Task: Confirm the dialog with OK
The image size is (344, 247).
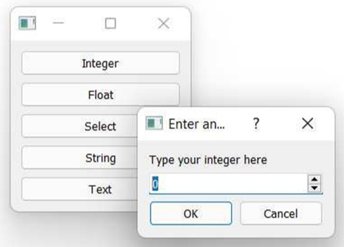Action: (191, 213)
